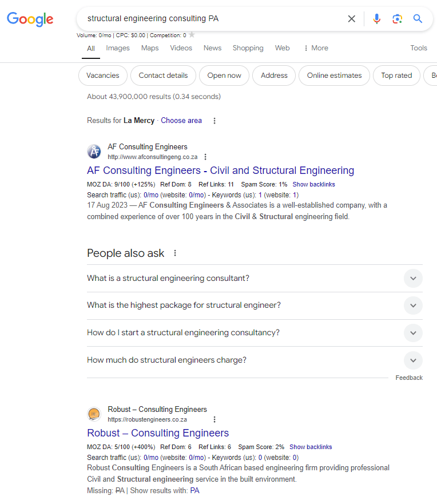Image resolution: width=437 pixels, height=500 pixels.
Task: Switch to the Shopping tab
Action: (248, 48)
